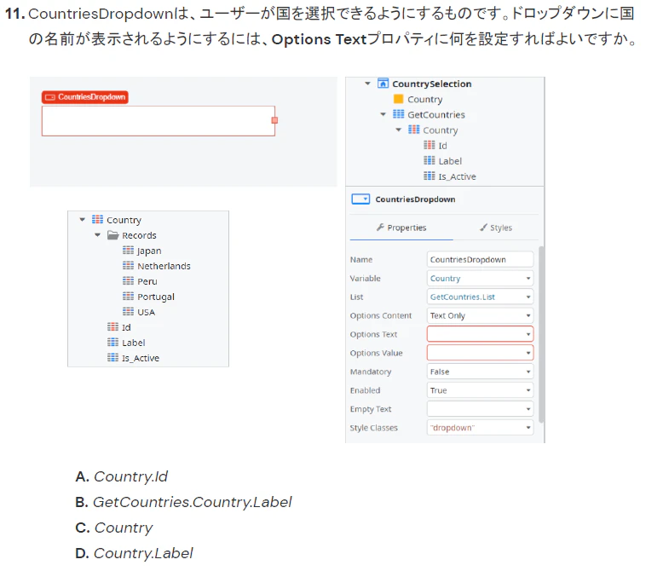Viewport: 663px width, 571px height.
Task: Click answer option A Country.Id
Action: [121, 476]
